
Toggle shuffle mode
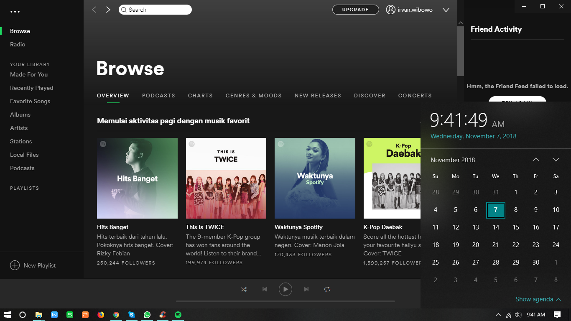tap(244, 289)
